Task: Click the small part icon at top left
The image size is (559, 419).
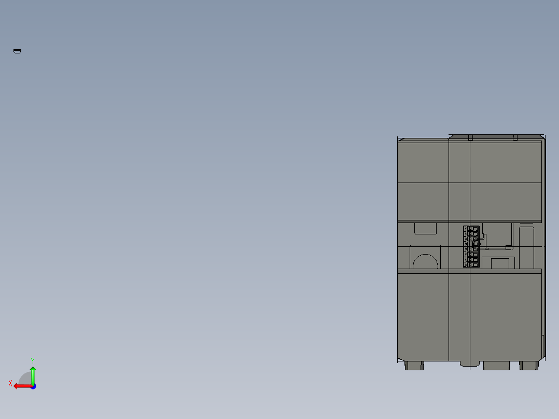Action: point(18,51)
